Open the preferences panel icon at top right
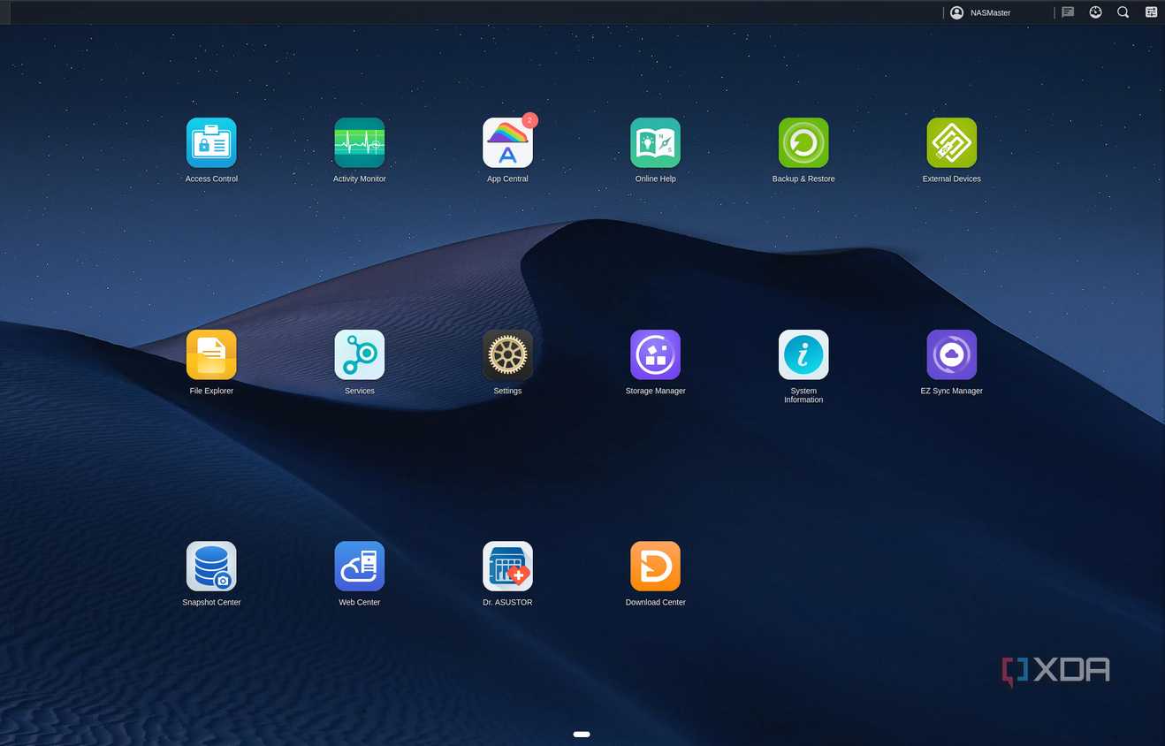The height and width of the screenshot is (746, 1165). (x=1151, y=12)
